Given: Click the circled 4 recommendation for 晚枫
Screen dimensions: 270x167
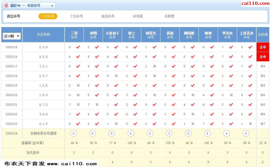Looking at the screenshot, I should [x=207, y=133].
